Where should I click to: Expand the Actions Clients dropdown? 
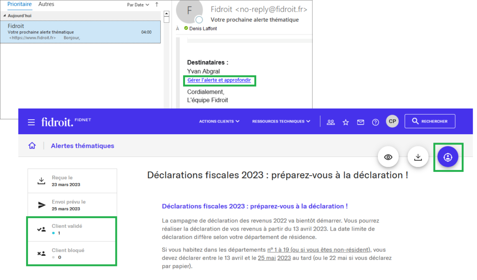[x=219, y=122]
